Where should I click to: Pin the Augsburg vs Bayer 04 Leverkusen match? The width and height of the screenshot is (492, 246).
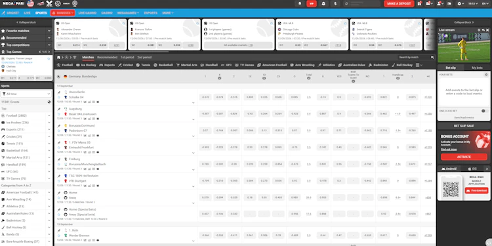58,109
